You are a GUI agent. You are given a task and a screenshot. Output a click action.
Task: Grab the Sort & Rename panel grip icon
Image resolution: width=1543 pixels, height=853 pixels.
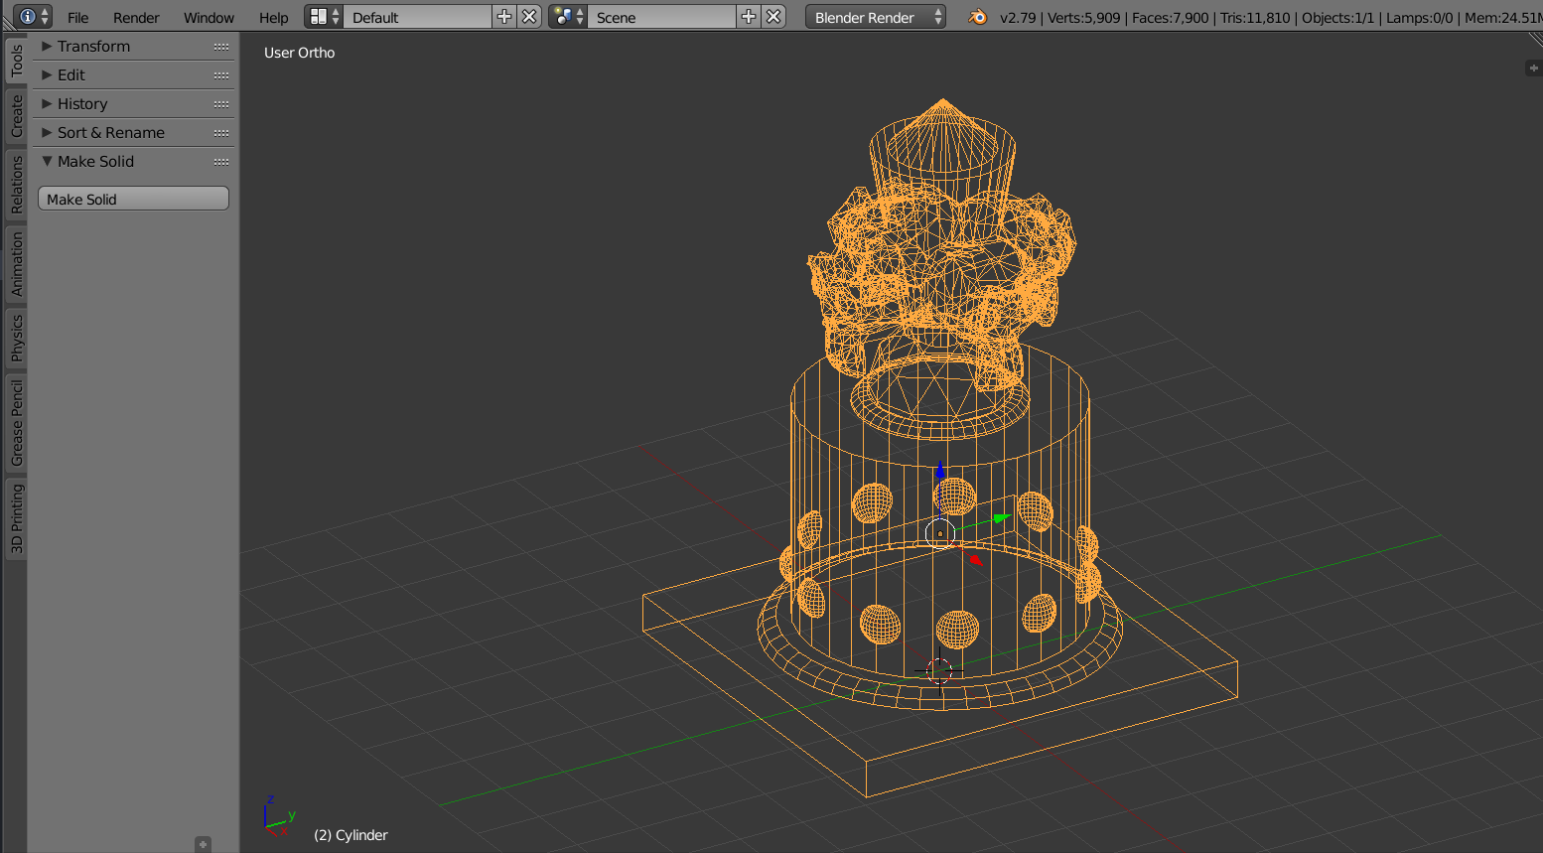[x=221, y=133]
